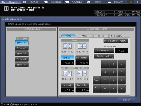141x106 pixels.
Task: Select the Ar<->Ab shift button
Action: 67,85
